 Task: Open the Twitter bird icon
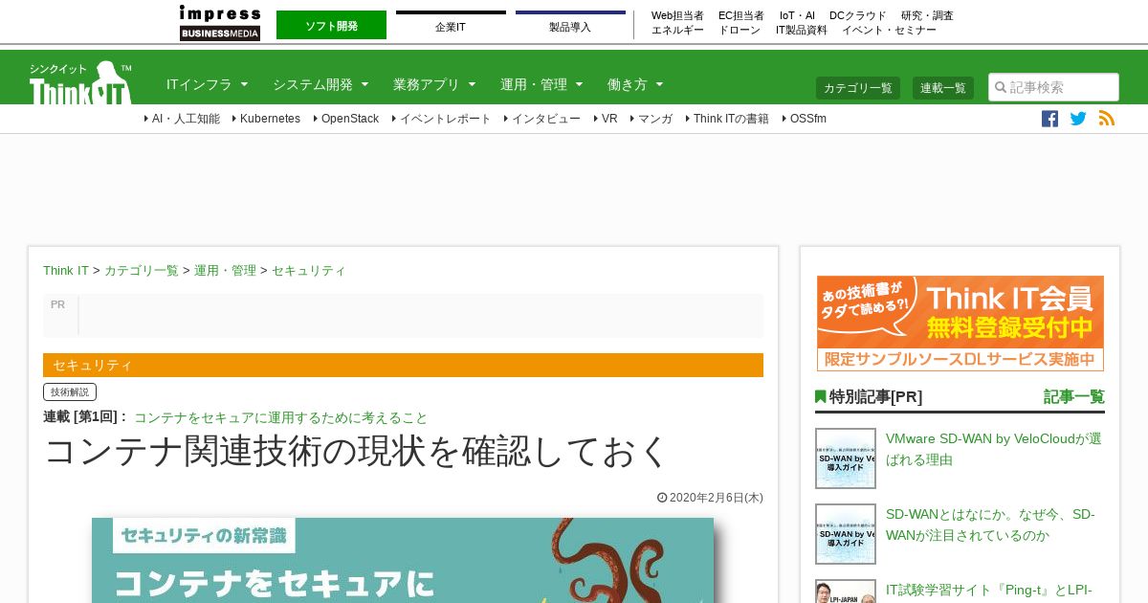[1078, 119]
